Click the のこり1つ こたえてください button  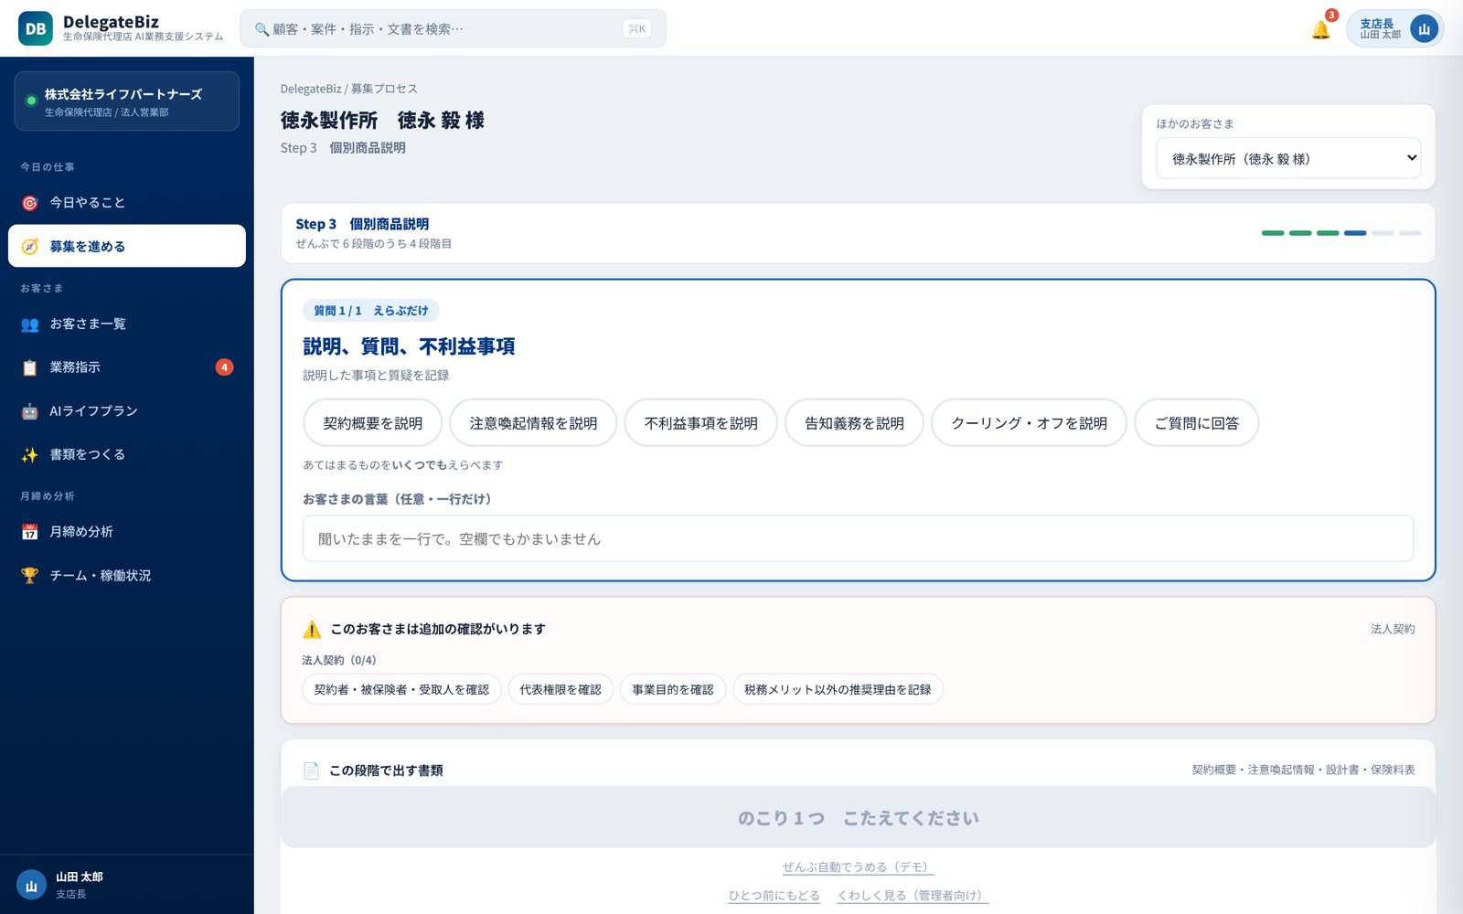858,817
